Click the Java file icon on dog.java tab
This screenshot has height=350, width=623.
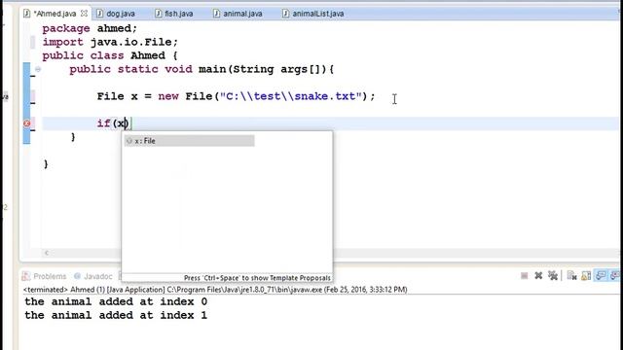coord(99,14)
